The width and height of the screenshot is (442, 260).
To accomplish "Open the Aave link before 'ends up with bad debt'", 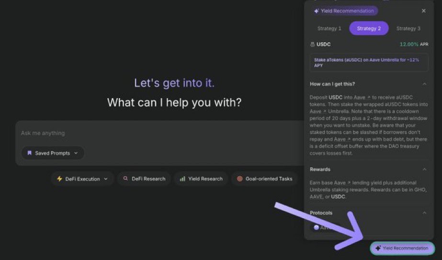I will coord(342,139).
